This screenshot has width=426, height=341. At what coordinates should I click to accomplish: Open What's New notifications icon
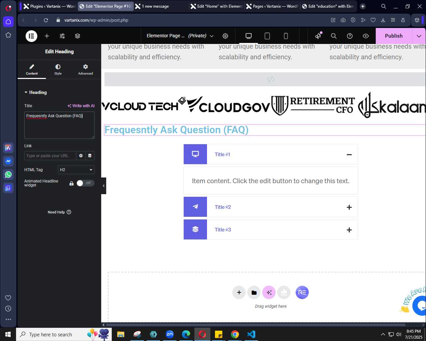click(x=318, y=36)
